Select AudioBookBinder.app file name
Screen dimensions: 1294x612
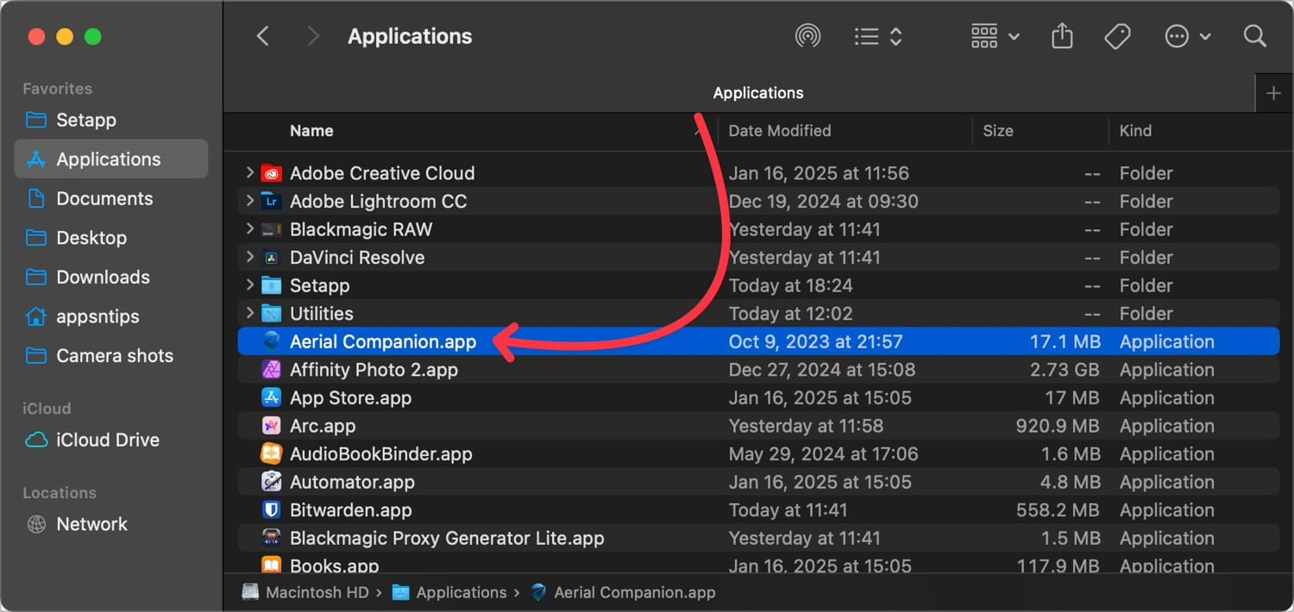point(381,453)
